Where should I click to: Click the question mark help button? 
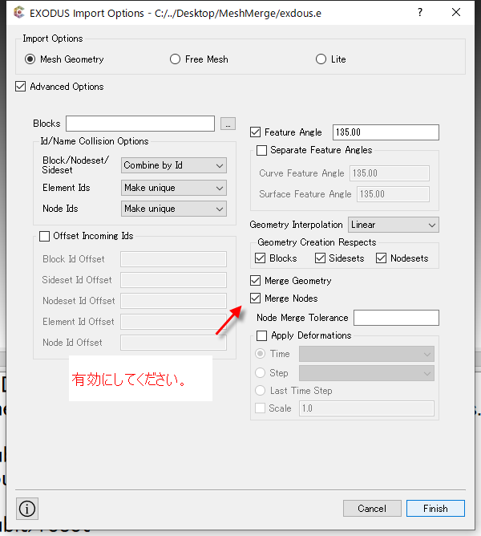[420, 13]
